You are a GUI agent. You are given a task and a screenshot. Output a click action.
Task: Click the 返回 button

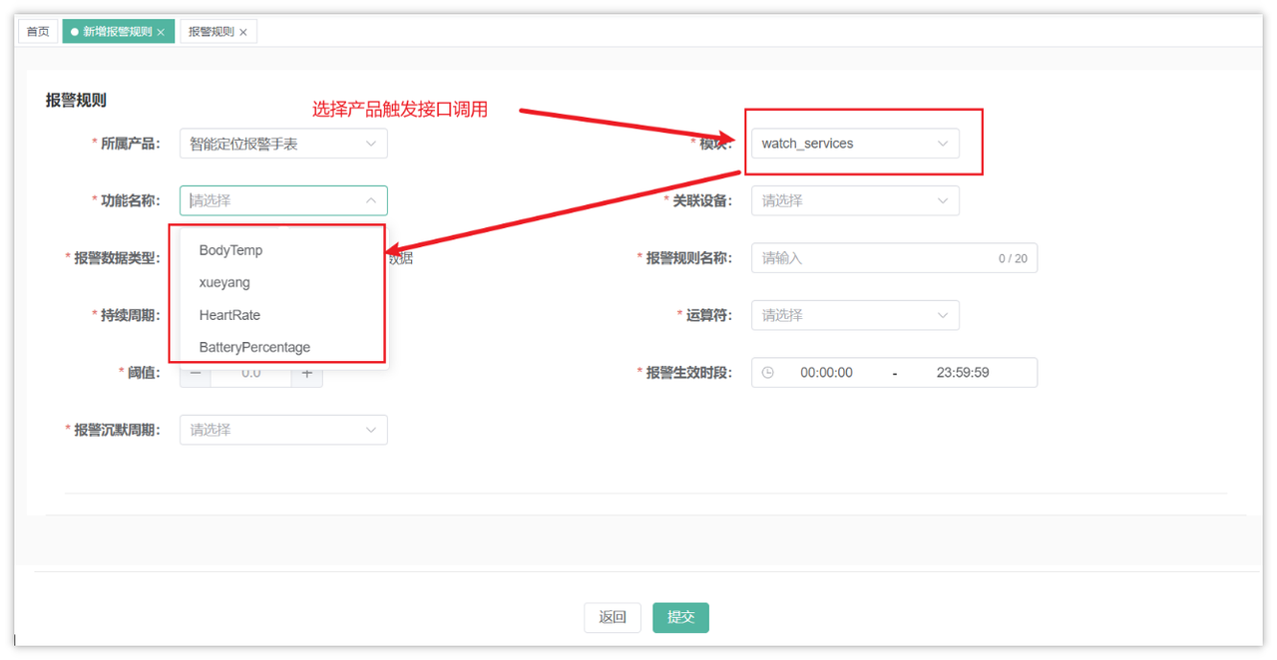[x=613, y=617]
